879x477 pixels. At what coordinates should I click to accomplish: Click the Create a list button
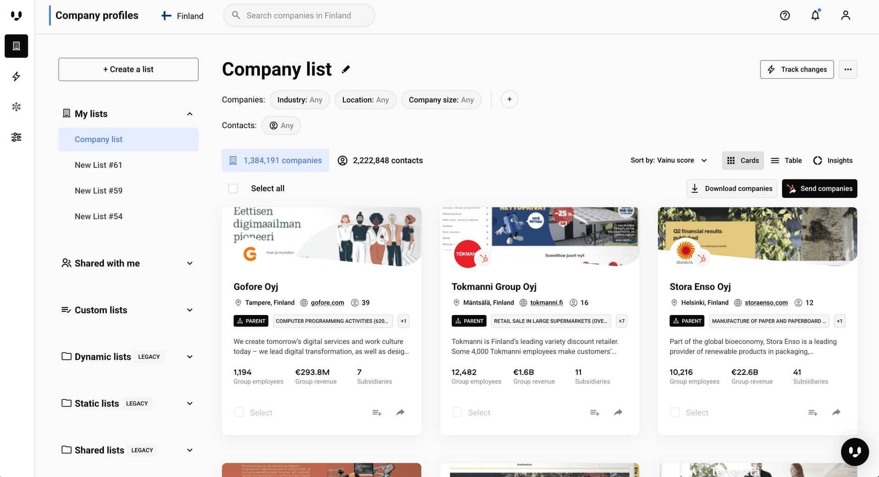click(x=128, y=70)
